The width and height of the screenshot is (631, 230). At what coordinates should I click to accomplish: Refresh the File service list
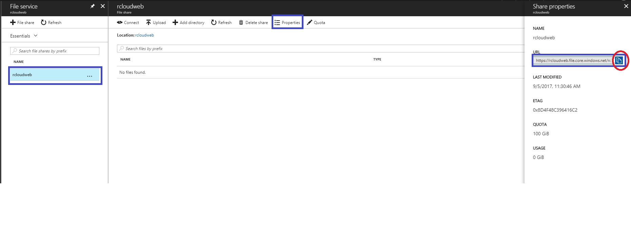51,23
